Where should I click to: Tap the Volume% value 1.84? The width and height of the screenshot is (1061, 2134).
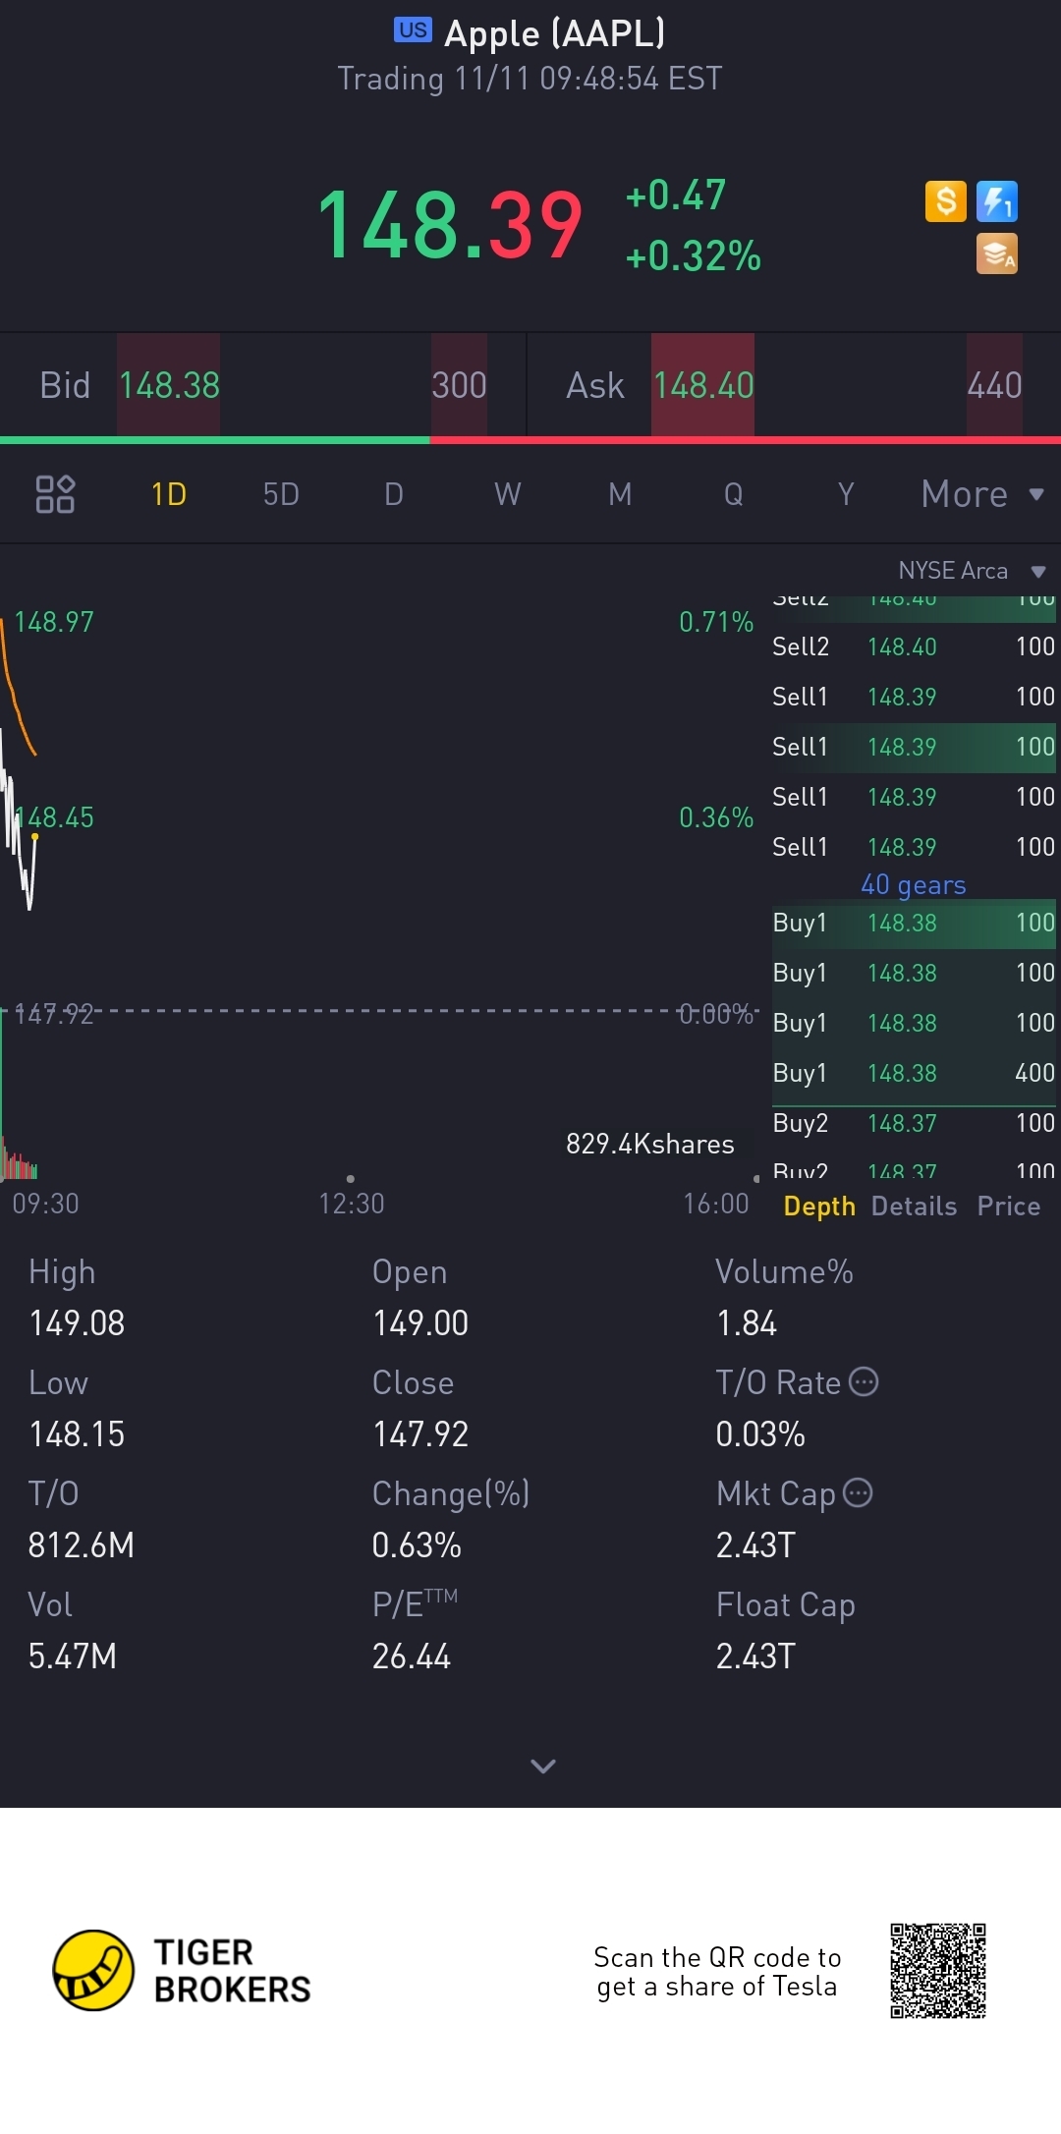(x=747, y=1323)
